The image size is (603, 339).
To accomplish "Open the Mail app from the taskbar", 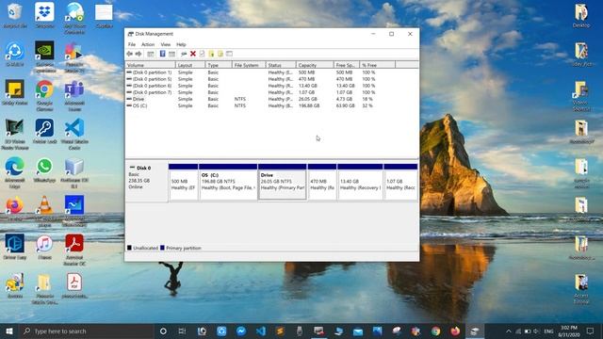I will pyautogui.click(x=358, y=331).
